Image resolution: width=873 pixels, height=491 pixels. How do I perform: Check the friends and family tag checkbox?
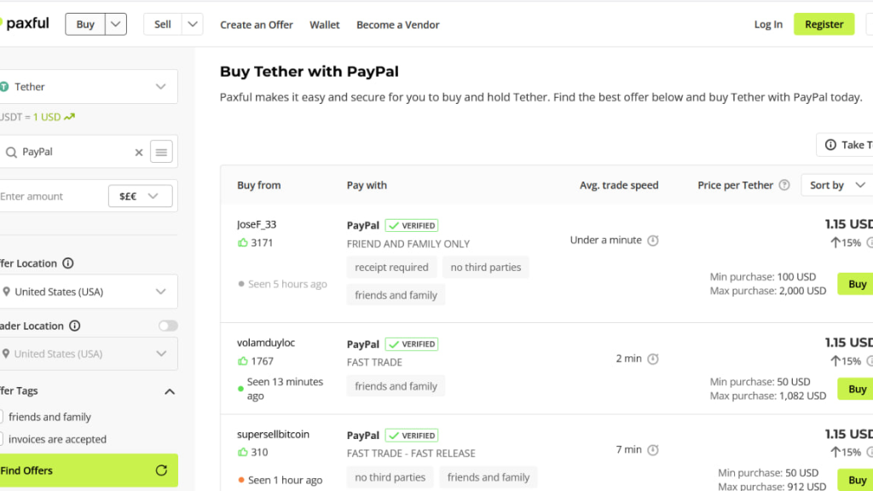(x=1, y=416)
